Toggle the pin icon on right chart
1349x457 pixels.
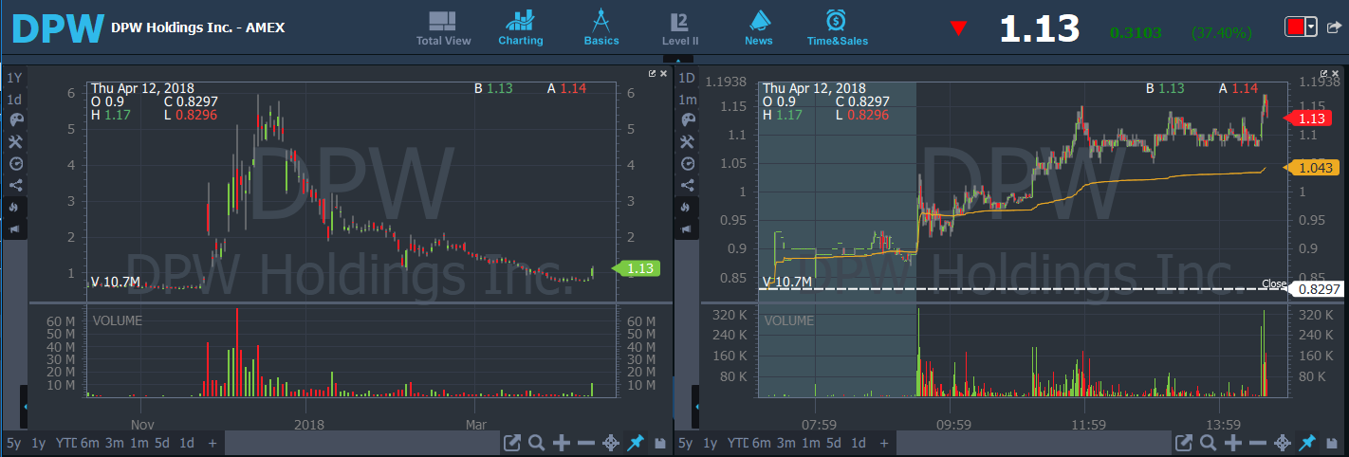tap(1307, 443)
